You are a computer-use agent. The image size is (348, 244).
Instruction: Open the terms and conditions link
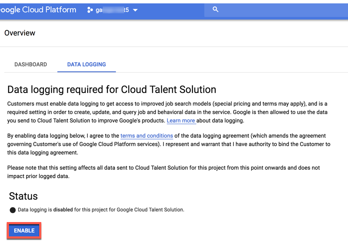pos(147,136)
